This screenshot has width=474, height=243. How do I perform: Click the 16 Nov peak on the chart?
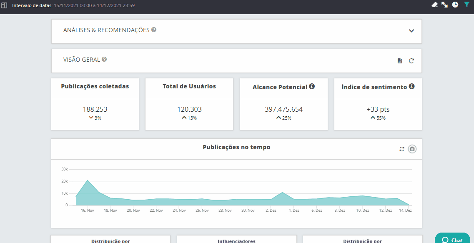pyautogui.click(x=88, y=180)
